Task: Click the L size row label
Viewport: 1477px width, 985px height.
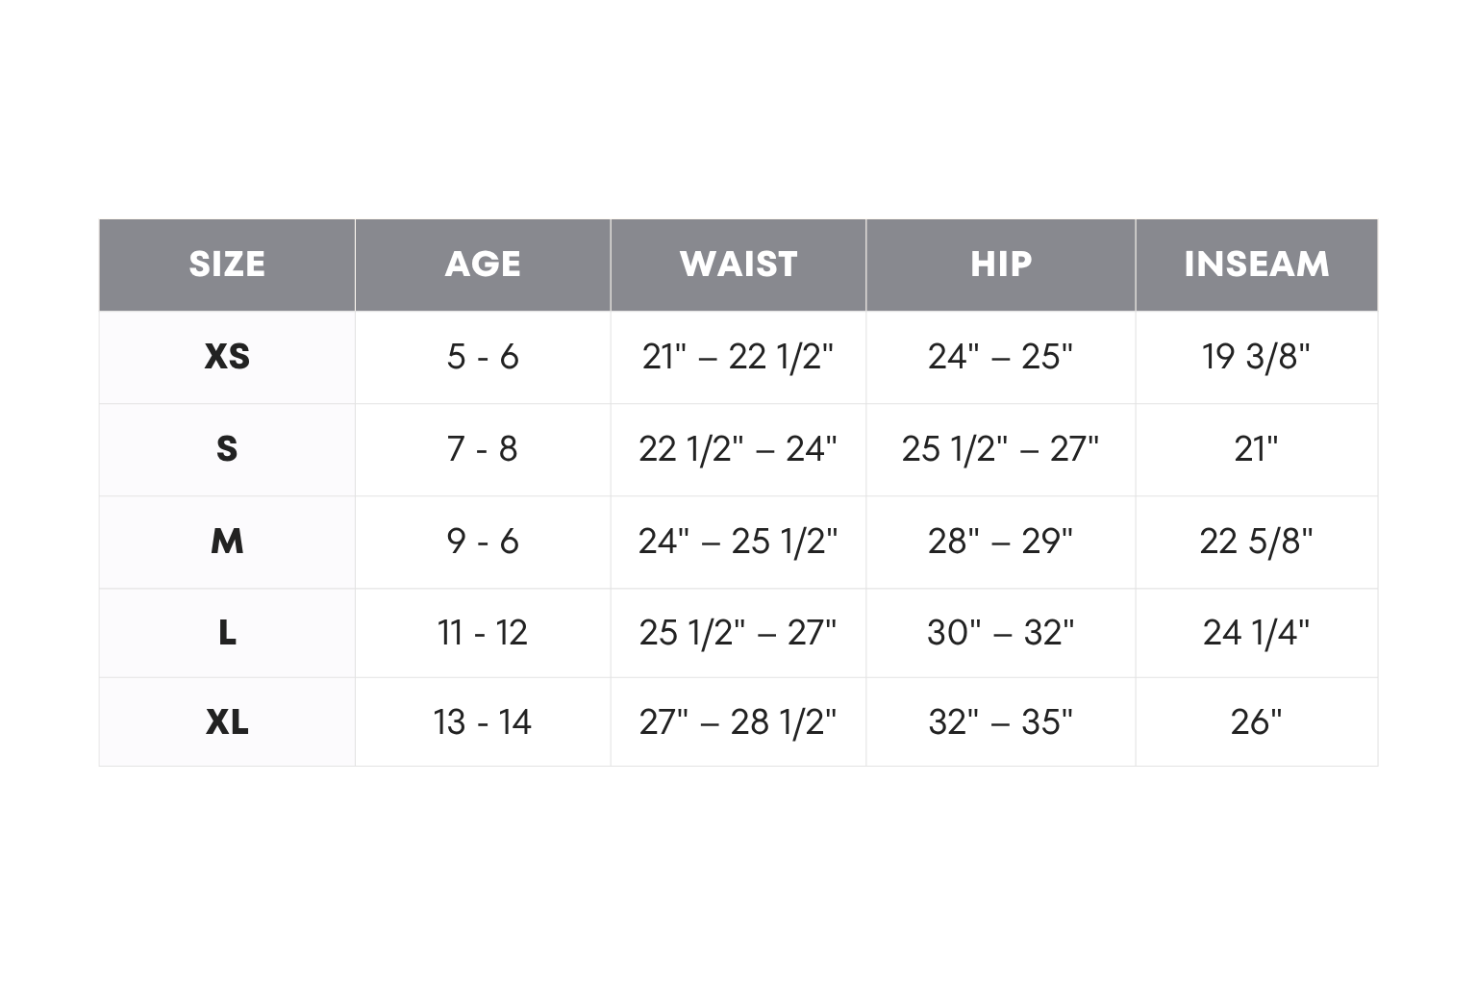Action: point(227,633)
